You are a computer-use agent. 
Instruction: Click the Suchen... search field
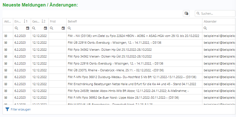(x=216, y=14)
